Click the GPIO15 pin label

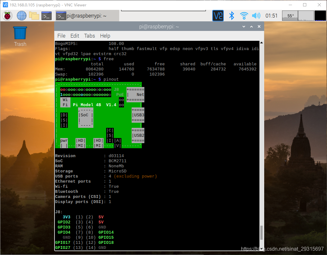click(x=106, y=237)
